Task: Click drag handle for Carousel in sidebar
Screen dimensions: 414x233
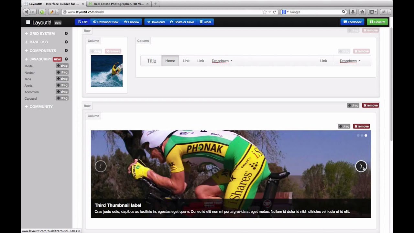Action: 62,98
